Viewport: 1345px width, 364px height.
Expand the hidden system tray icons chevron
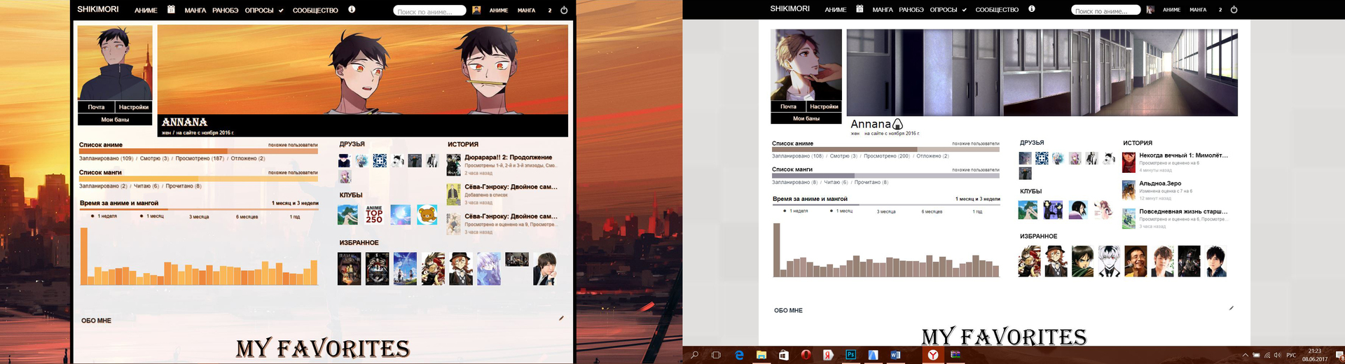click(x=1245, y=355)
